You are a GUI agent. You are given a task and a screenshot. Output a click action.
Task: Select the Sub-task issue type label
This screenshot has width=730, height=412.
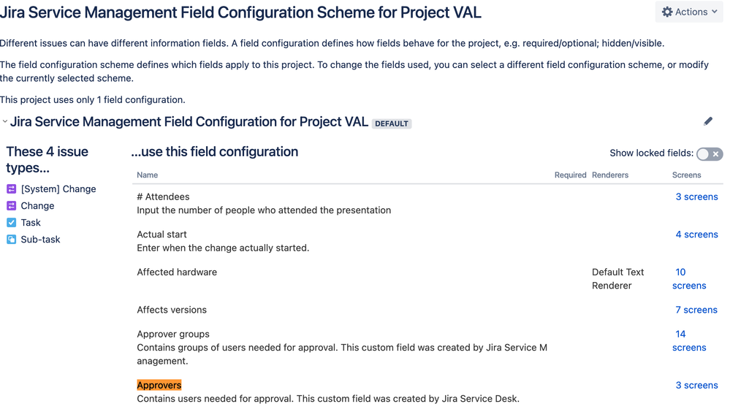(x=40, y=240)
